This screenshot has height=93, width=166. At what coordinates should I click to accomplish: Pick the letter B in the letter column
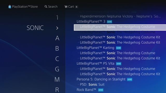(57, 49)
